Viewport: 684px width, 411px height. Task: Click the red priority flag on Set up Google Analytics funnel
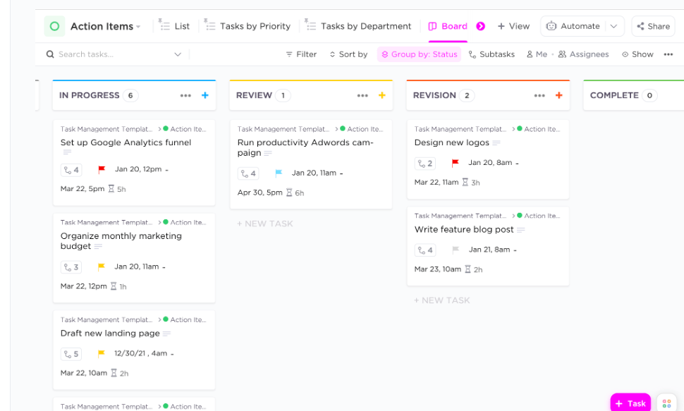[x=102, y=170]
